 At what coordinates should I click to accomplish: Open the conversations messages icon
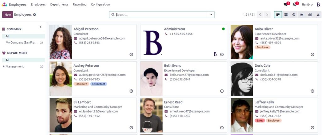[286, 4]
